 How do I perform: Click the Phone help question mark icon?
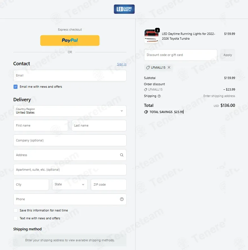(121, 199)
